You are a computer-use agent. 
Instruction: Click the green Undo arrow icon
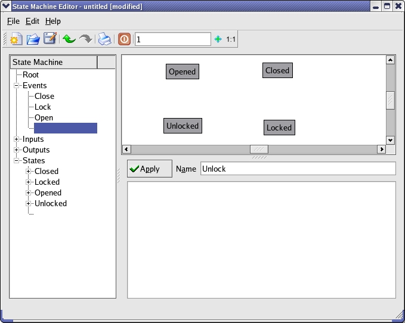click(x=69, y=39)
